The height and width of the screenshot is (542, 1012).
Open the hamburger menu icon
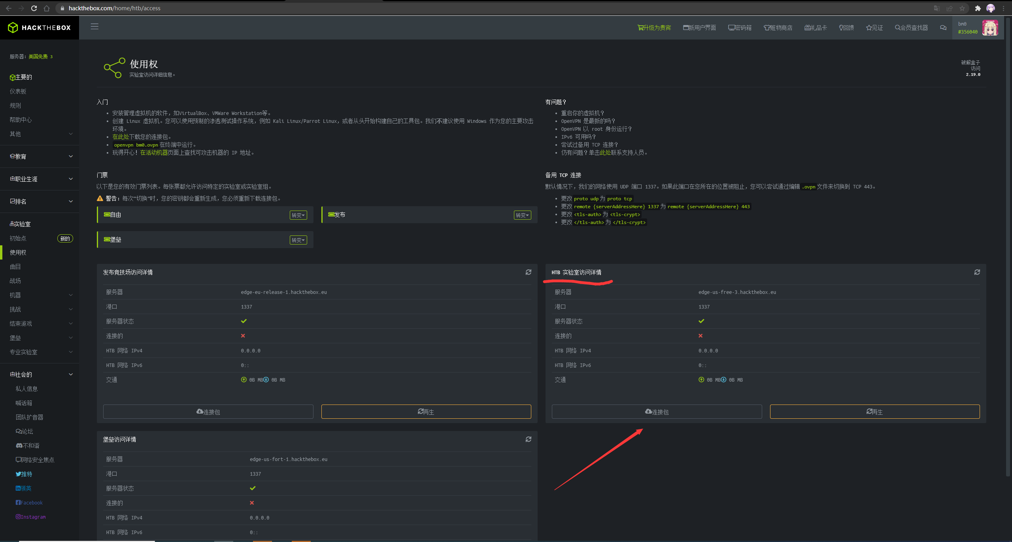94,26
